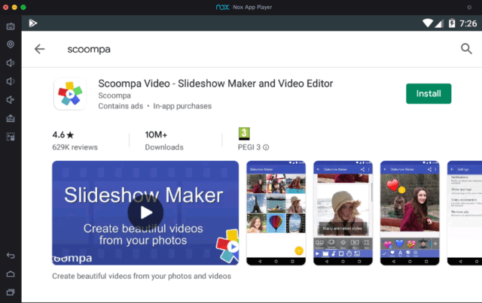This screenshot has height=303, width=482.
Task: Click 'In-app purchases' label
Action: coord(182,106)
